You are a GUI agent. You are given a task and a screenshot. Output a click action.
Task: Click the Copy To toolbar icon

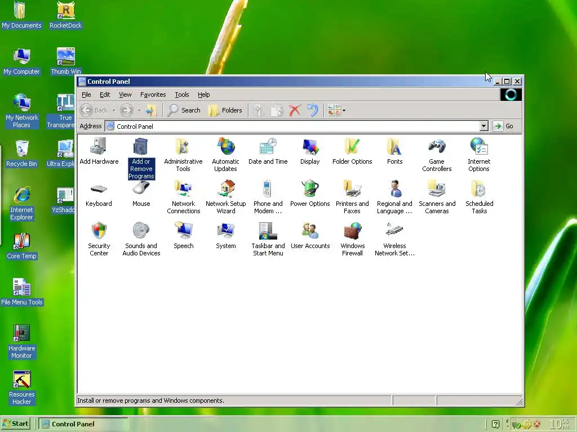pos(277,110)
